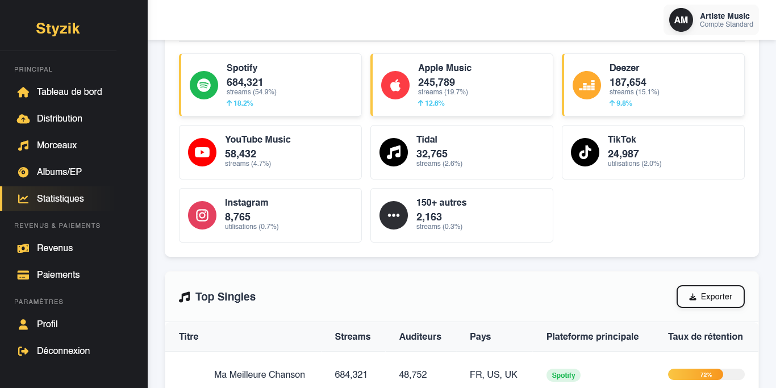Click the Apple Music 245,789 streams figure

tap(437, 82)
